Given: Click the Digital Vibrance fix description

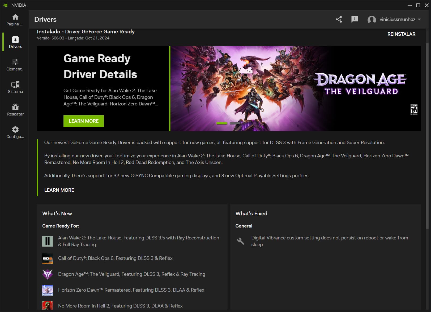Looking at the screenshot, I should pyautogui.click(x=330, y=241).
